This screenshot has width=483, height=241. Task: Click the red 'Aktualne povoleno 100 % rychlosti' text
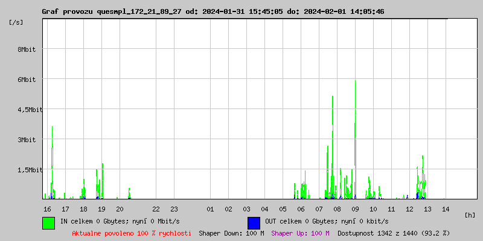coord(132,233)
